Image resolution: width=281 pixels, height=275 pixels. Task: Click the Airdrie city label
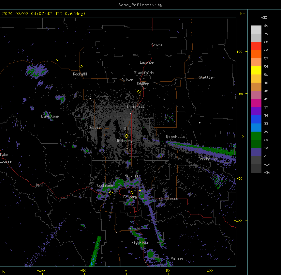pos(131,175)
